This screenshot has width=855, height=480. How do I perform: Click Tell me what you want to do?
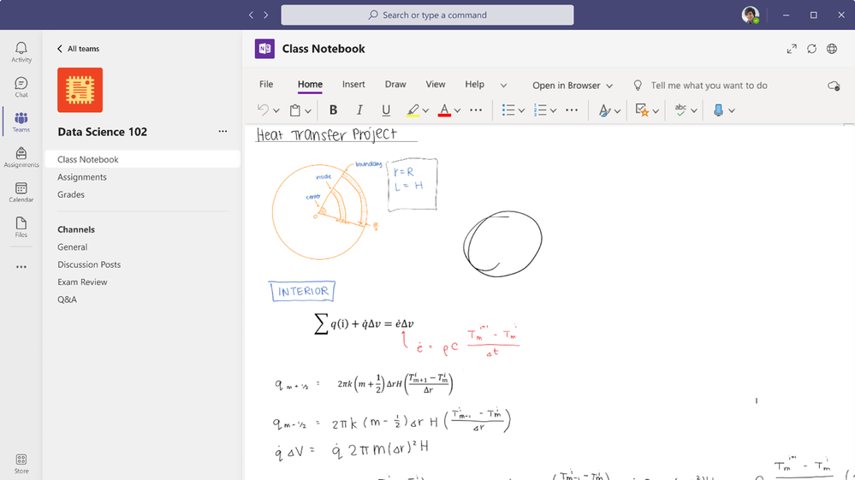709,86
